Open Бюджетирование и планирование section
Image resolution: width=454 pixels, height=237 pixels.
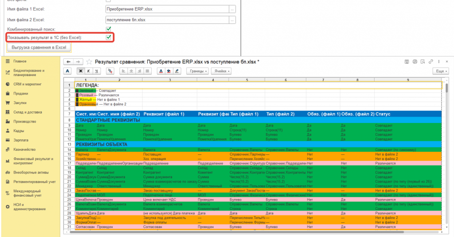29,73
